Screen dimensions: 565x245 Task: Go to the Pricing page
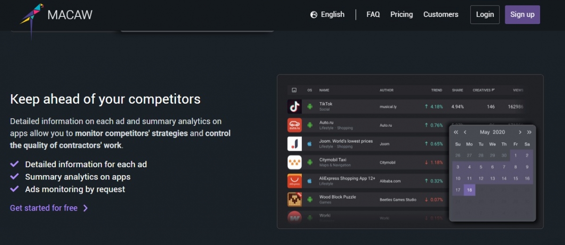click(x=401, y=15)
